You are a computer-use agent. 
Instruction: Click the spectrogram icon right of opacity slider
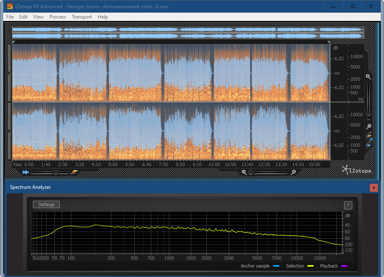click(x=74, y=172)
